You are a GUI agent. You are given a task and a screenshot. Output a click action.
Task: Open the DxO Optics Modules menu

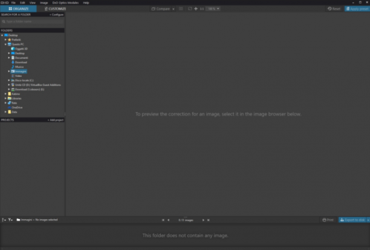[65, 2]
